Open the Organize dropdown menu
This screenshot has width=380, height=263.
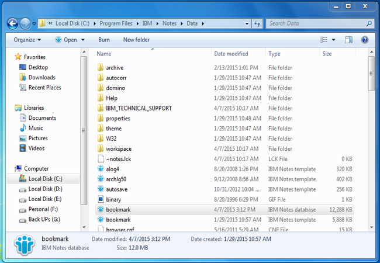pos(27,40)
